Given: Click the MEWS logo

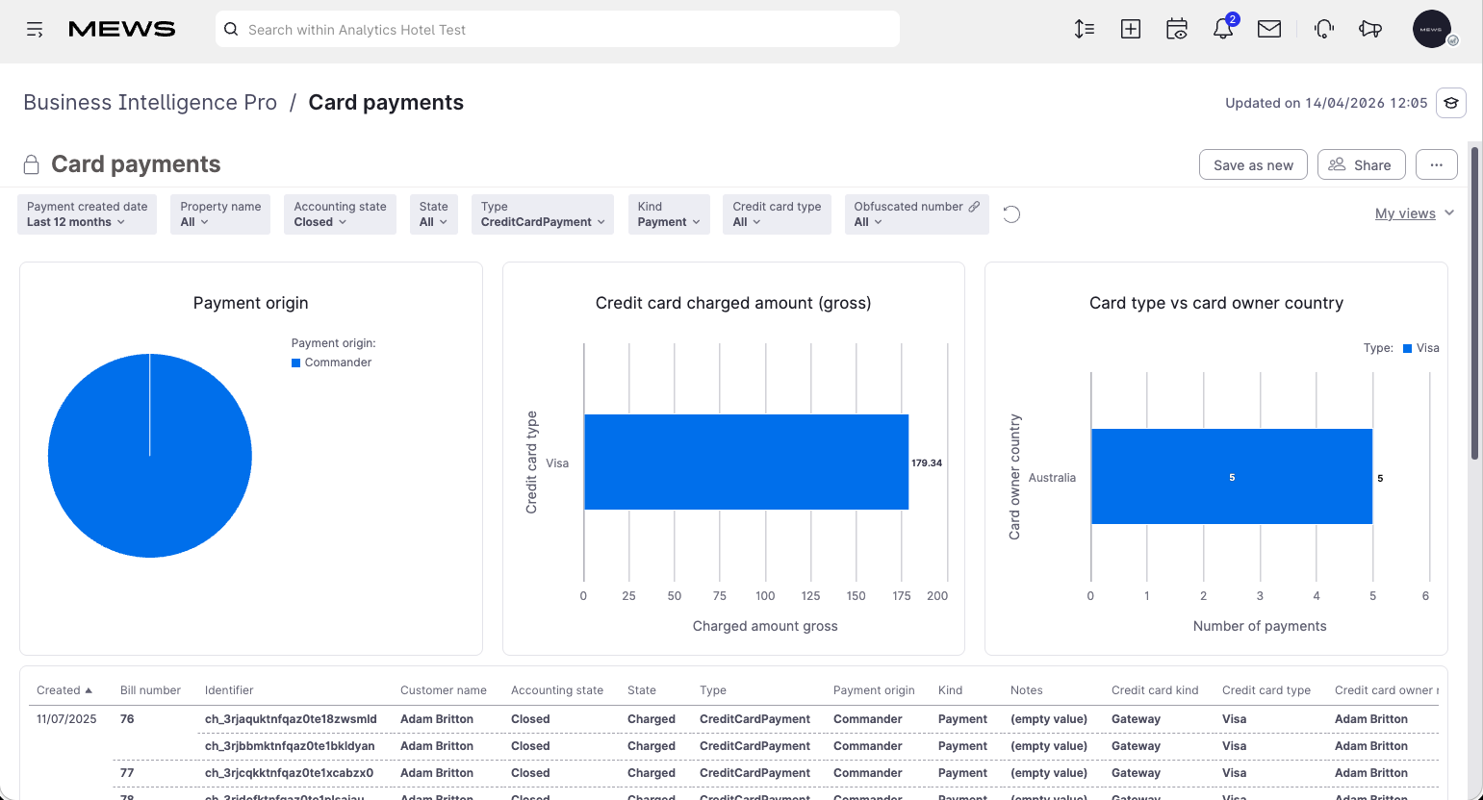Looking at the screenshot, I should click(122, 29).
